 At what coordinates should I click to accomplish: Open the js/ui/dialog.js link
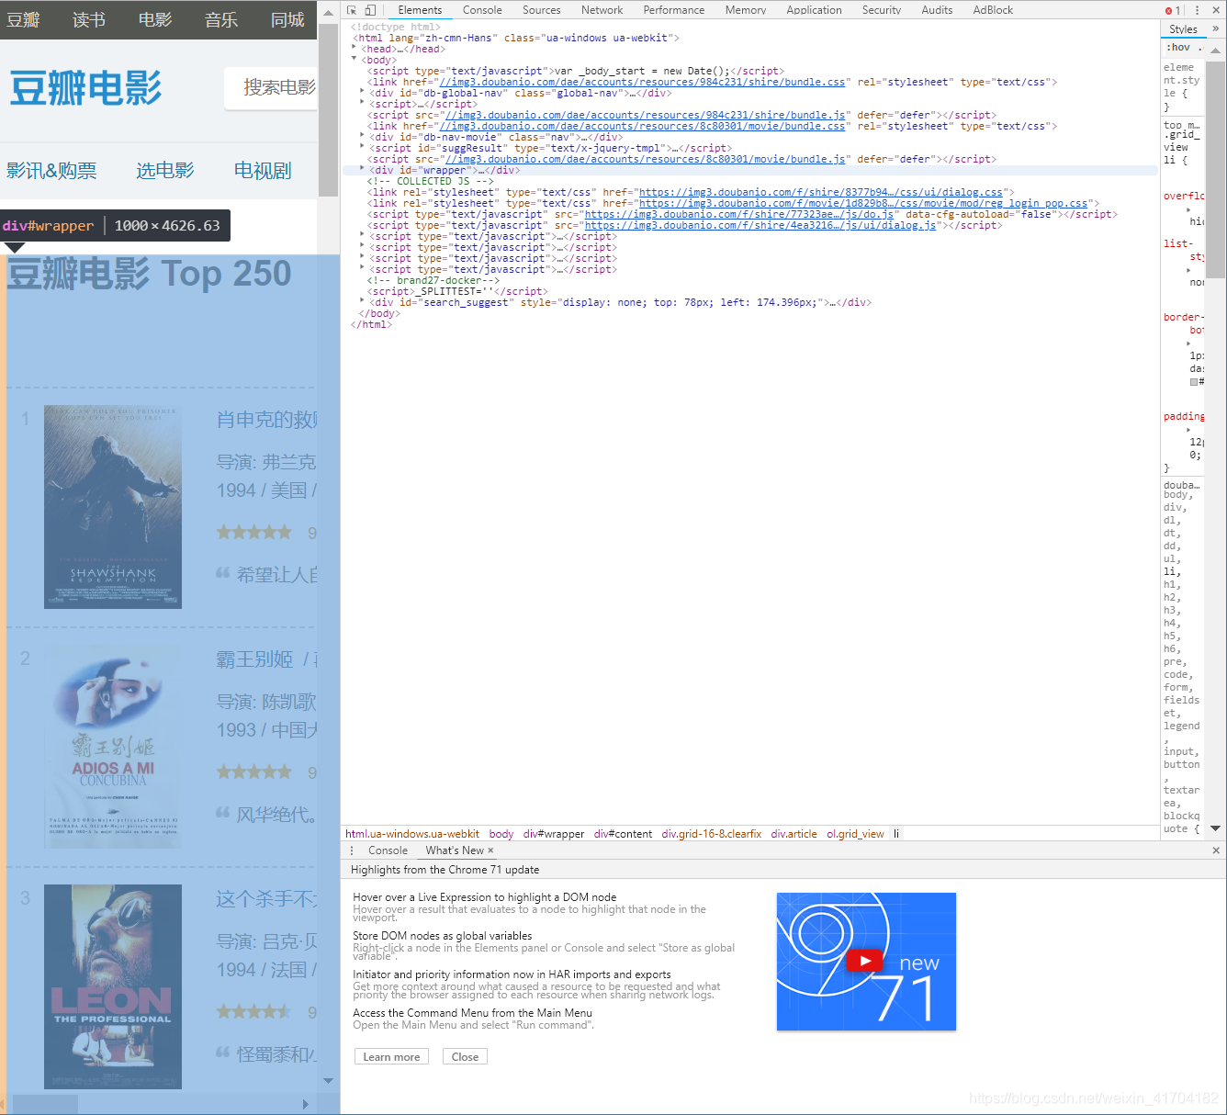(760, 225)
